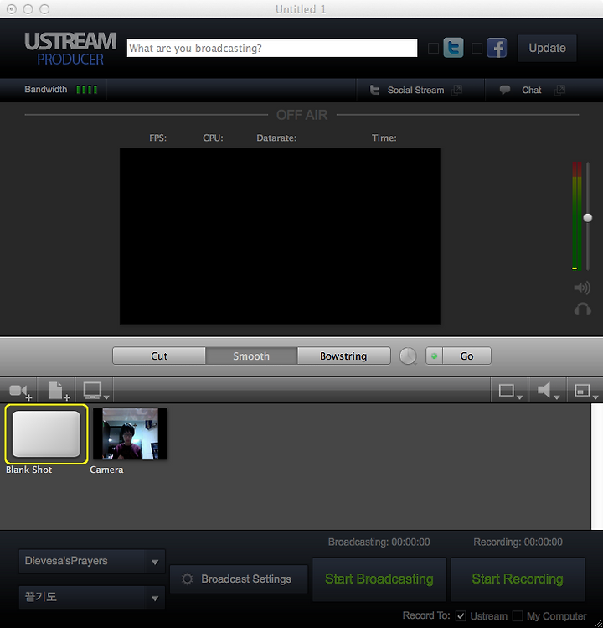Enable the Twitter sharing checkbox
Viewport: 603px width, 628px height.
[433, 49]
